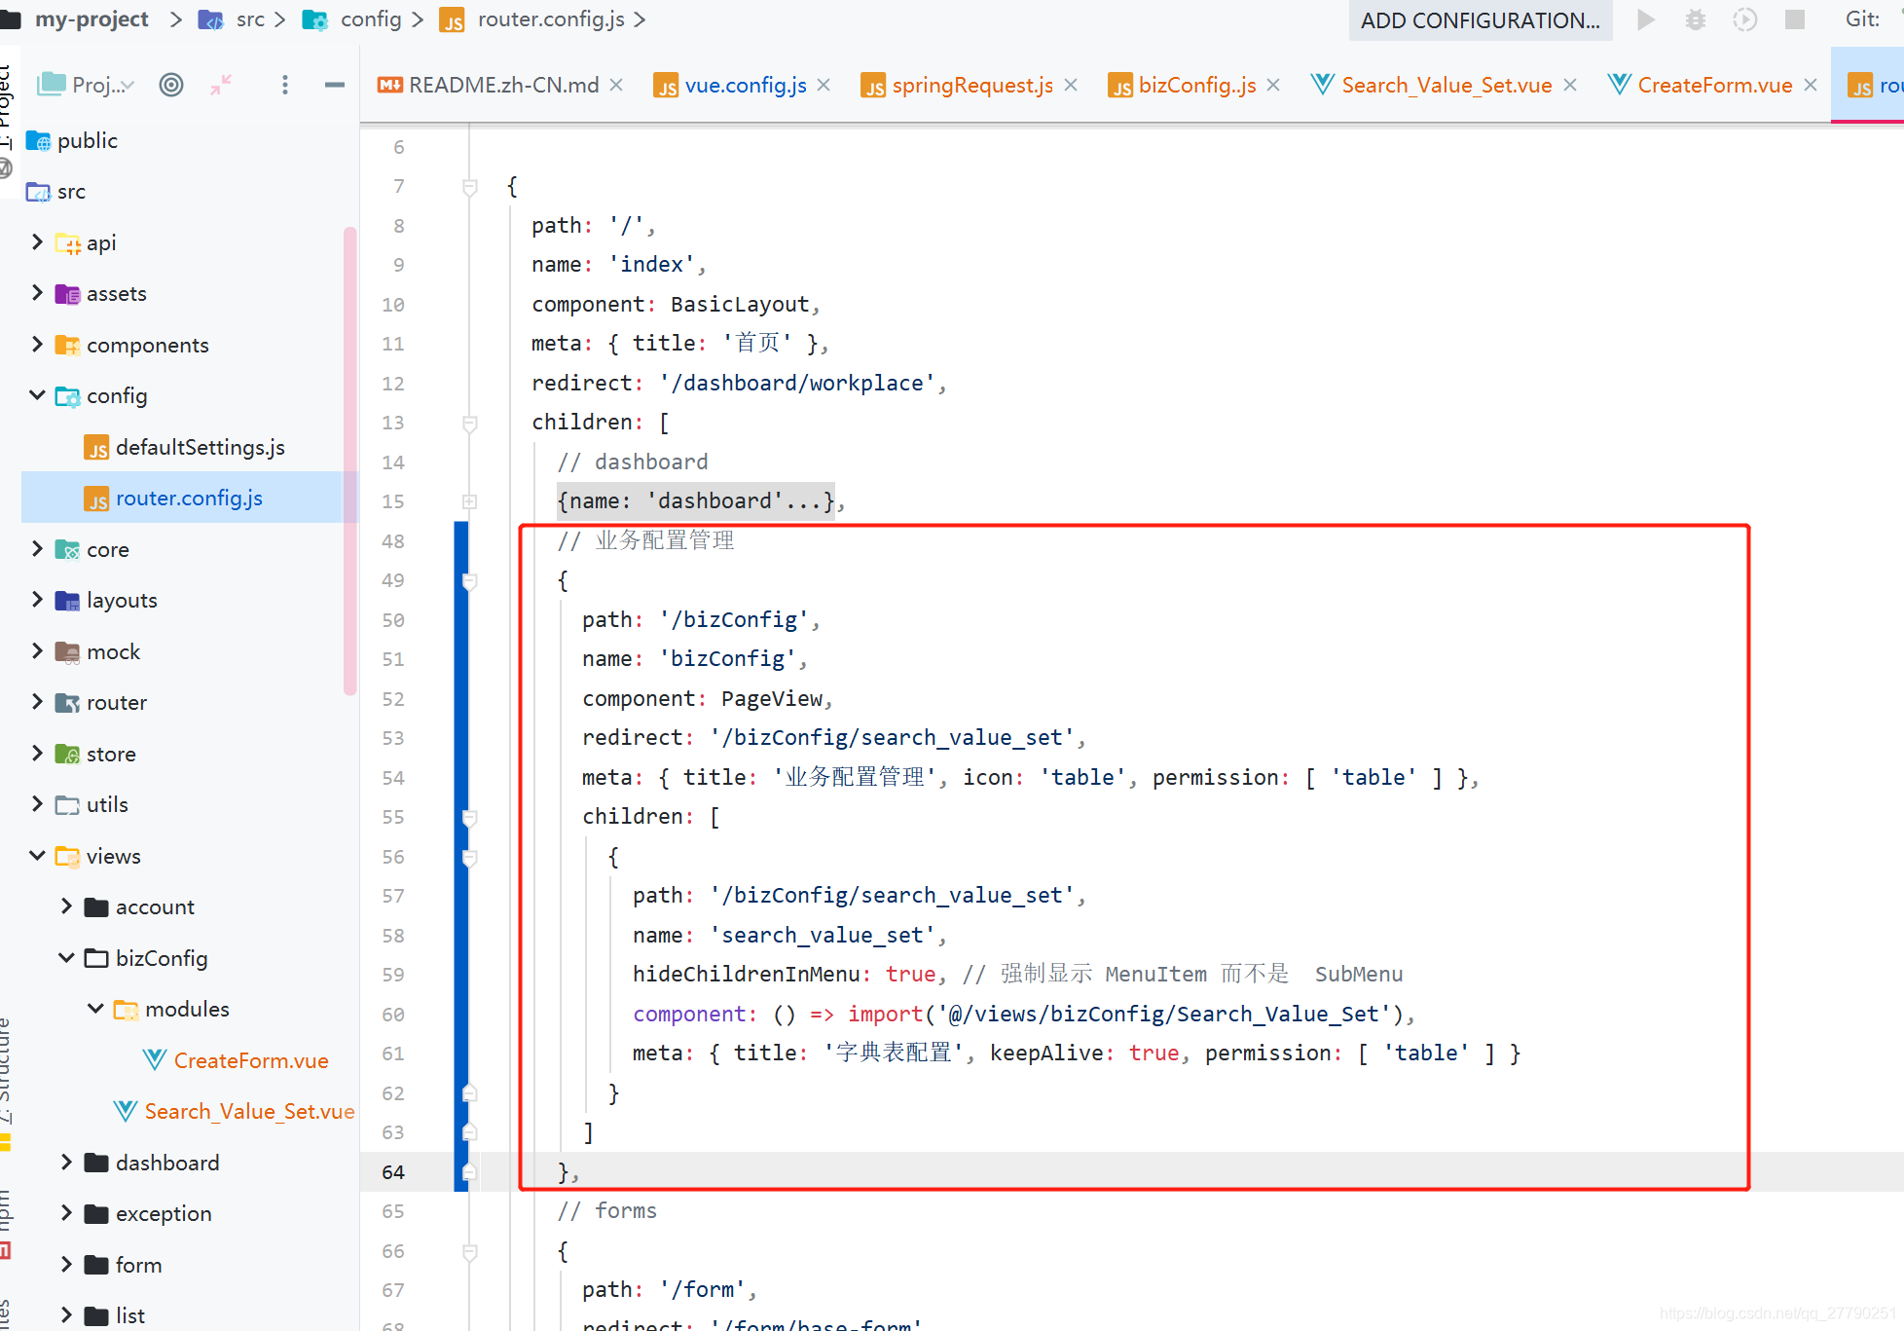Click the ADD CONFIGURATION button

tap(1480, 20)
